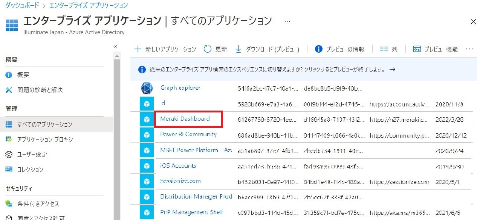This screenshot has height=220, width=477.
Task: Refresh the list with 更新
Action: point(215,49)
